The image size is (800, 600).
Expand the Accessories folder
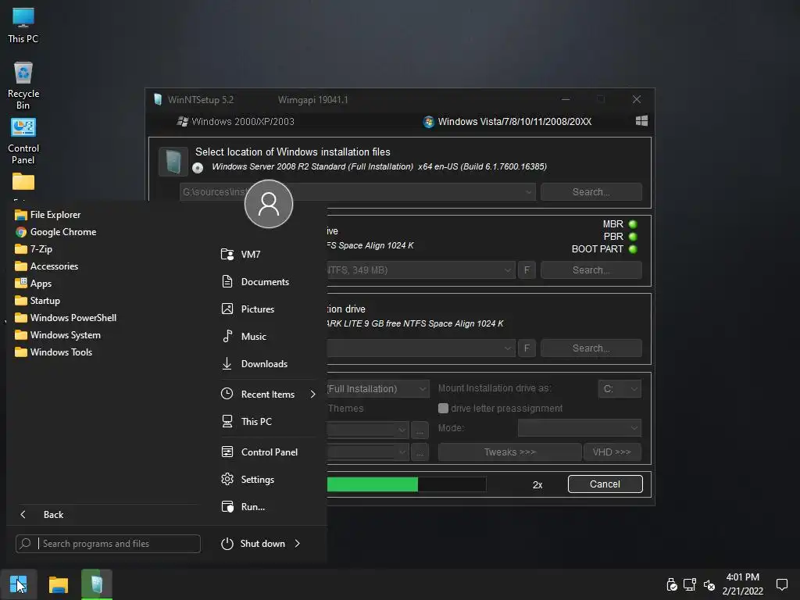pyautogui.click(x=46, y=266)
